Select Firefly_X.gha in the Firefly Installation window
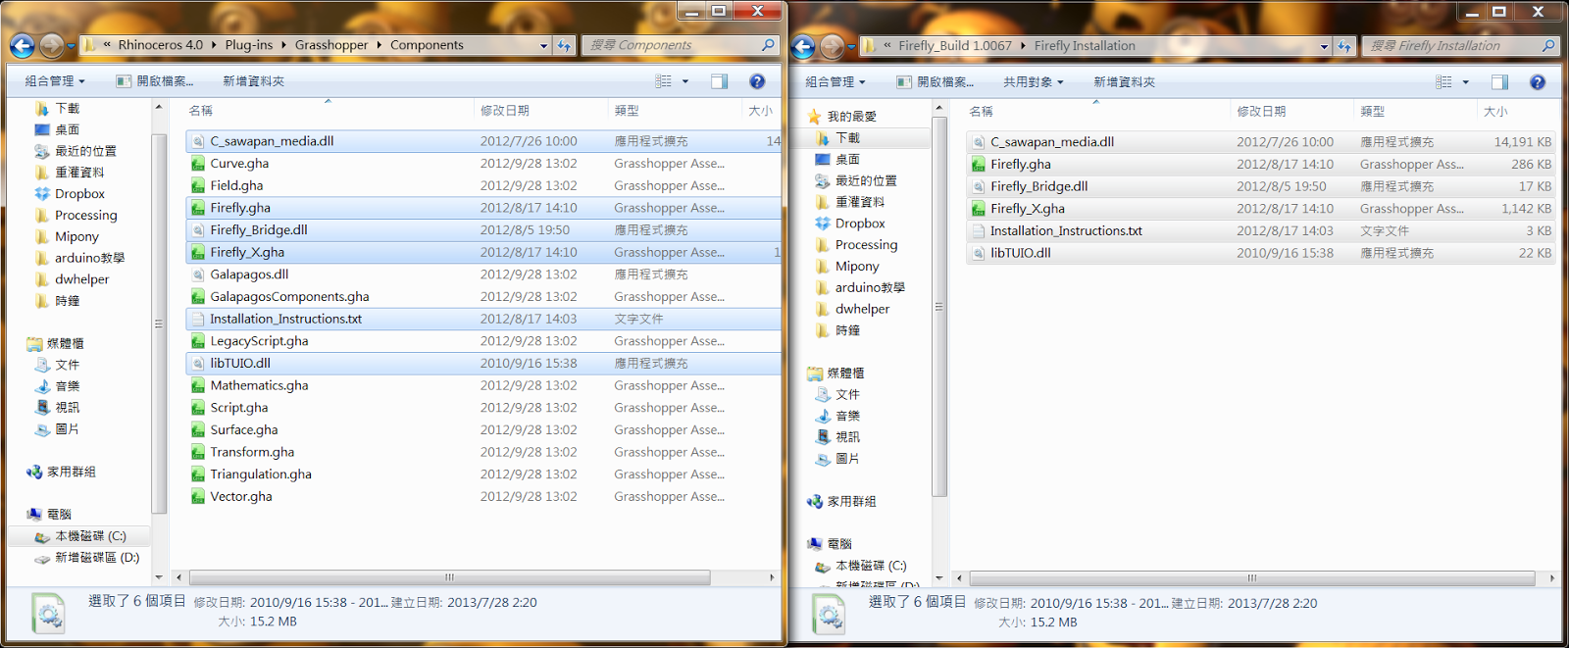This screenshot has height=648, width=1569. (1261, 209)
